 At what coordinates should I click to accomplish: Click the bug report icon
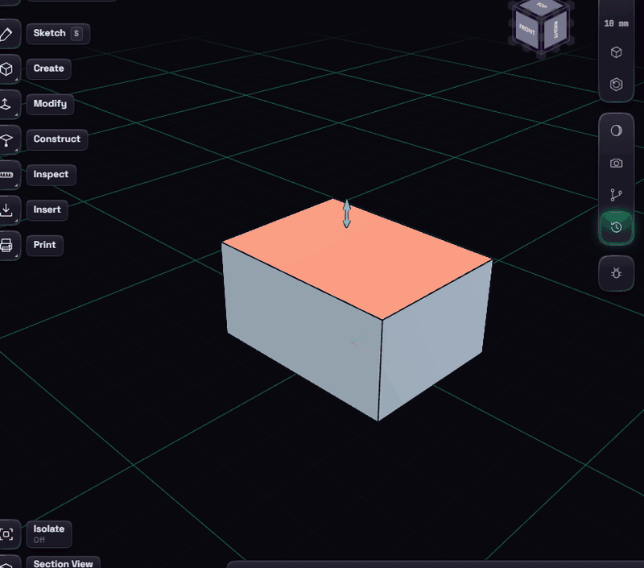coord(616,273)
